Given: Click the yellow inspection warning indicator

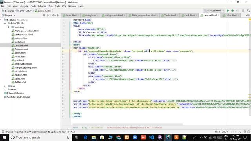Looking at the screenshot, I should tap(249, 20).
